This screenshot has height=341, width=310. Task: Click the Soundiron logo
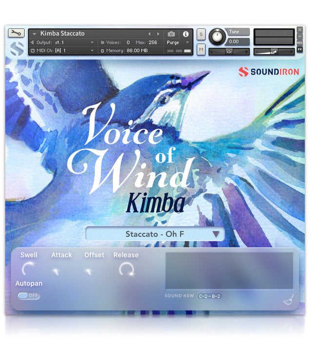click(269, 72)
